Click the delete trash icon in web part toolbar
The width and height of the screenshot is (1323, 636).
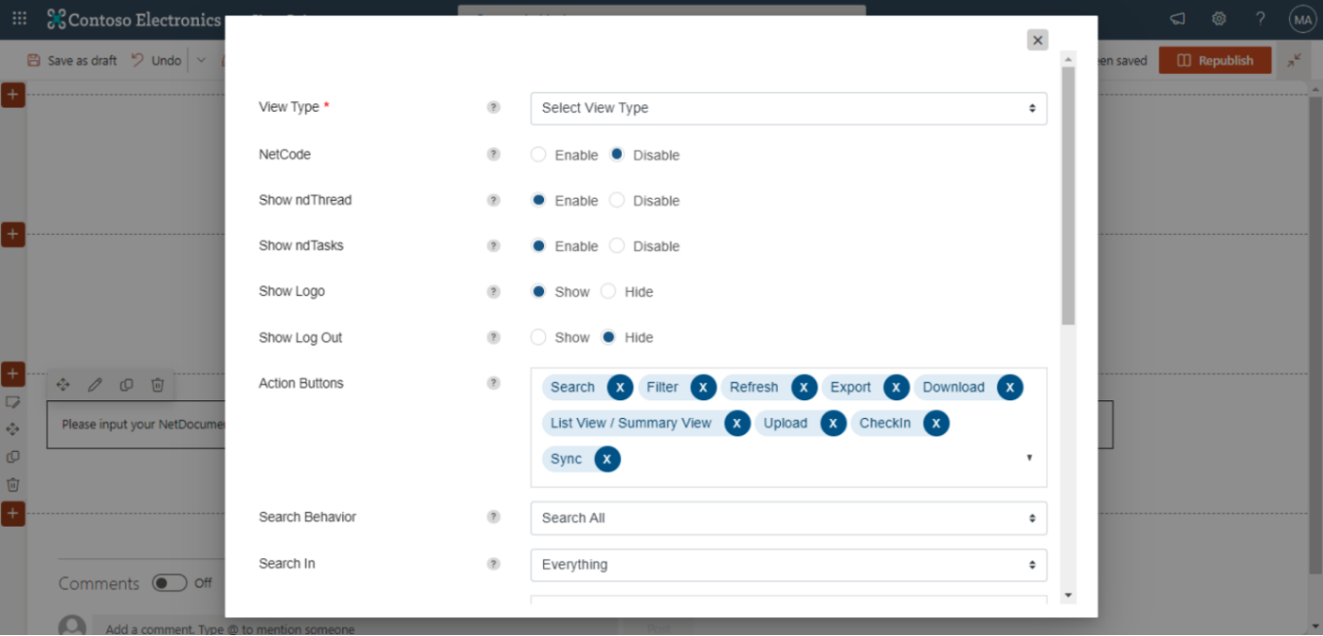click(x=157, y=384)
